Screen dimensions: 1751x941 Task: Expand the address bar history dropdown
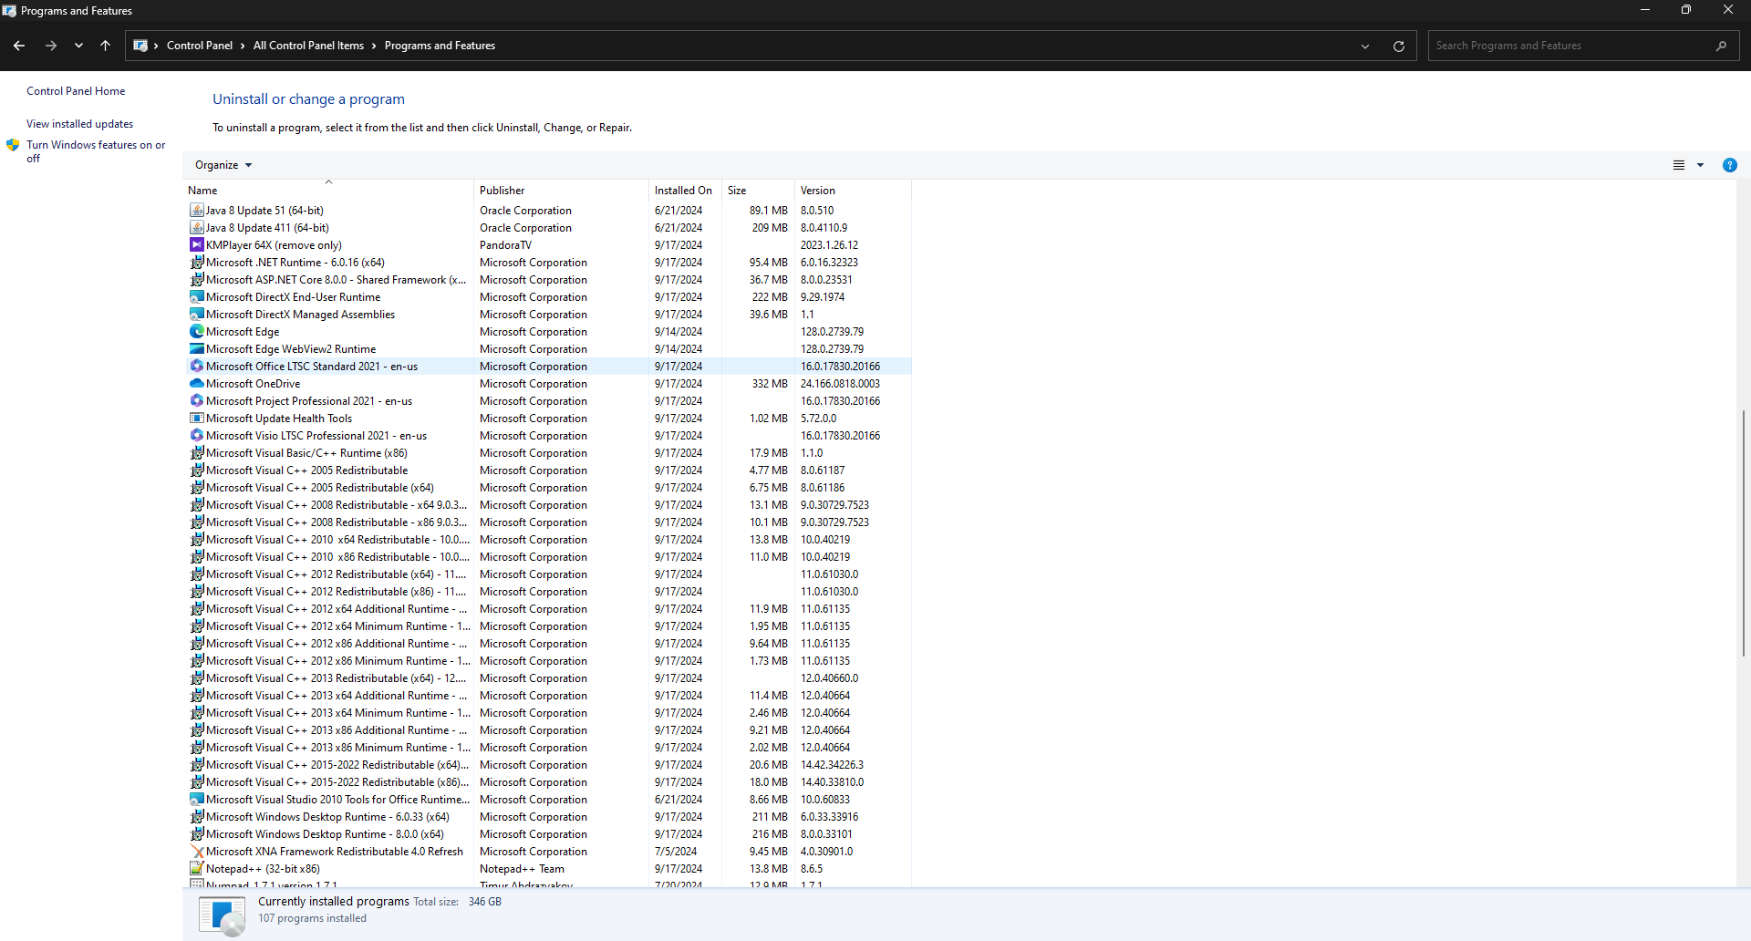coord(1365,46)
